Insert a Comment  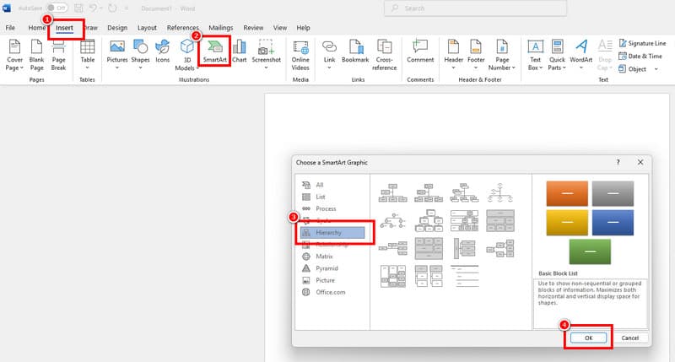coord(420,51)
